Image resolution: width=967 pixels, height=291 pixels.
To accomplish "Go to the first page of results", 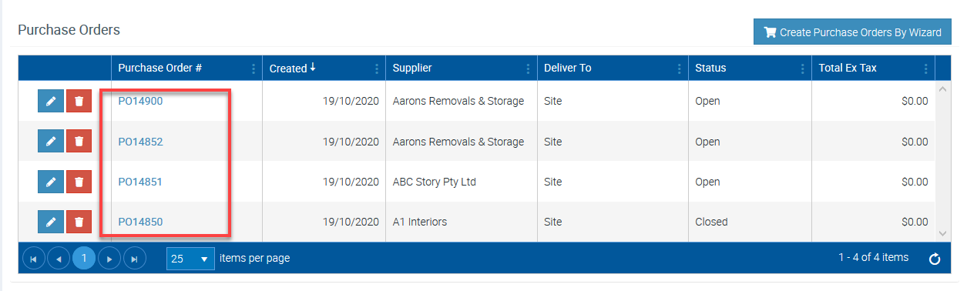I will pyautogui.click(x=33, y=259).
